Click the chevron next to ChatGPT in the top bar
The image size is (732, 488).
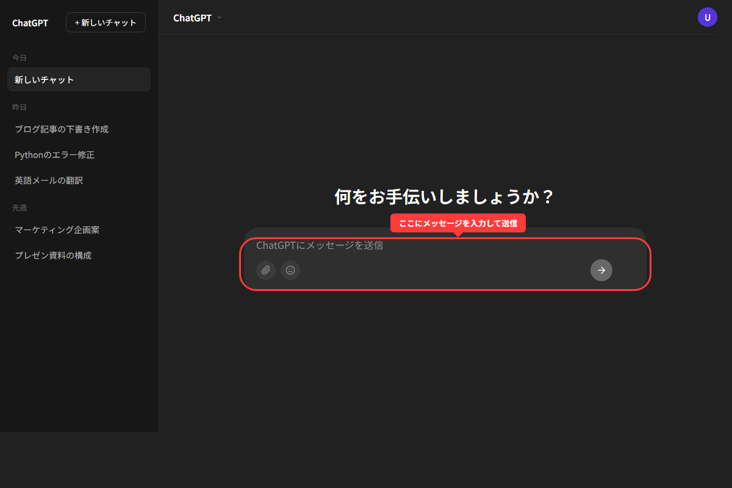(x=218, y=18)
